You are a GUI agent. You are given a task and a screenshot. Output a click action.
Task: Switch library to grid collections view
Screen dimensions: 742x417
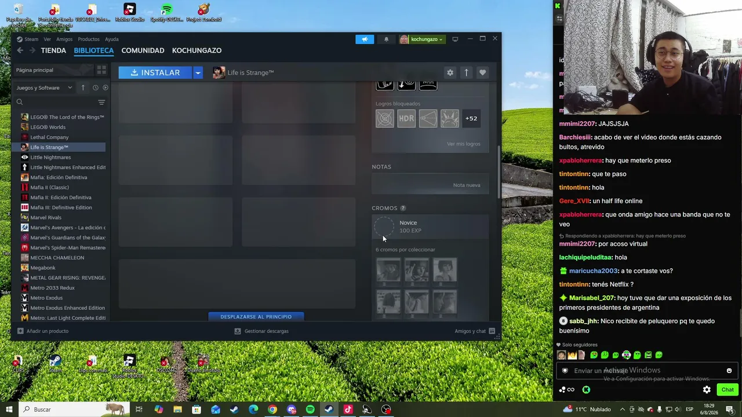101,70
